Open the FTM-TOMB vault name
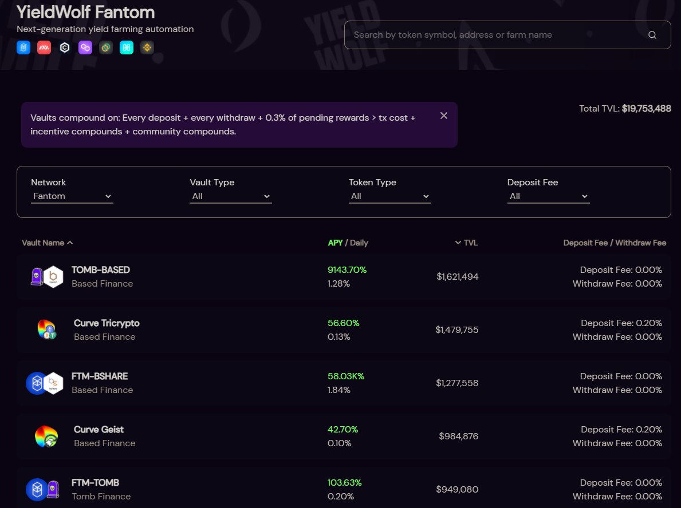Viewport: 681px width, 508px height. 95,482
